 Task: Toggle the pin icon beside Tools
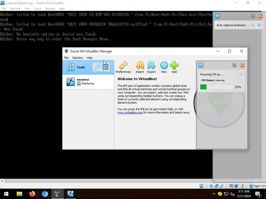pos(97,67)
